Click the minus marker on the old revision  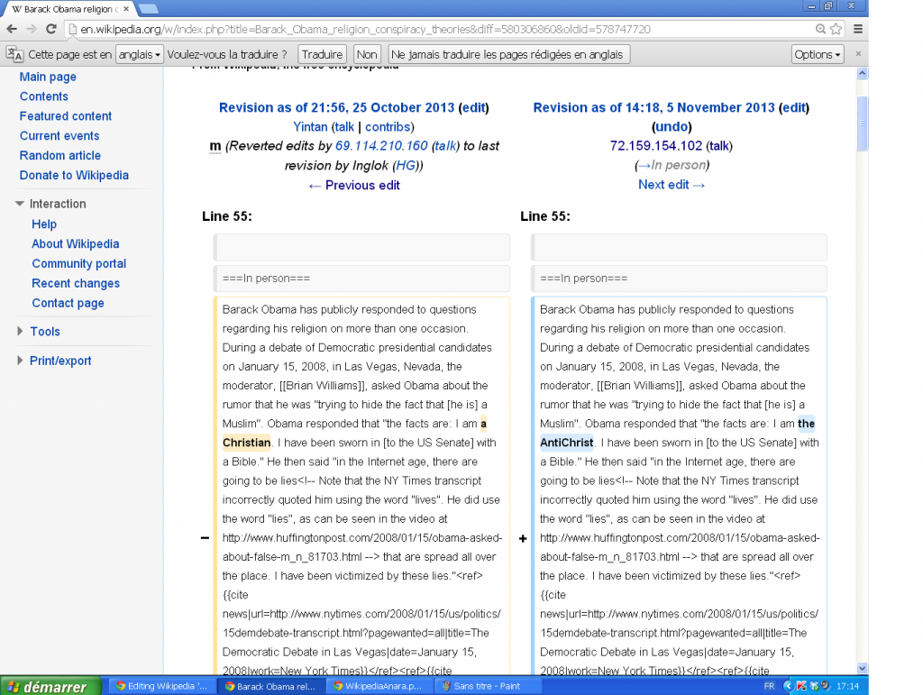[x=205, y=538]
